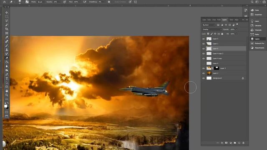Select the Pen tool
Image resolution: width=267 pixels, height=150 pixels.
(7, 75)
